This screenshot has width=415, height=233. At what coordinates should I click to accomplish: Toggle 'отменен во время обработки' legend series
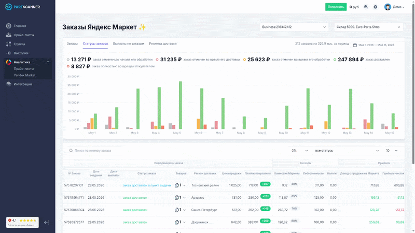pyautogui.click(x=287, y=60)
